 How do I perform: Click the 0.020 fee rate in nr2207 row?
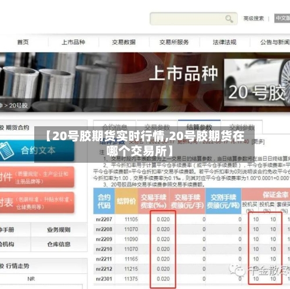(163, 220)
